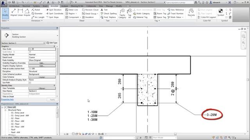This screenshot has width=250, height=140.
Task: Expand the Select panel dropdown
Action: coord(5,21)
